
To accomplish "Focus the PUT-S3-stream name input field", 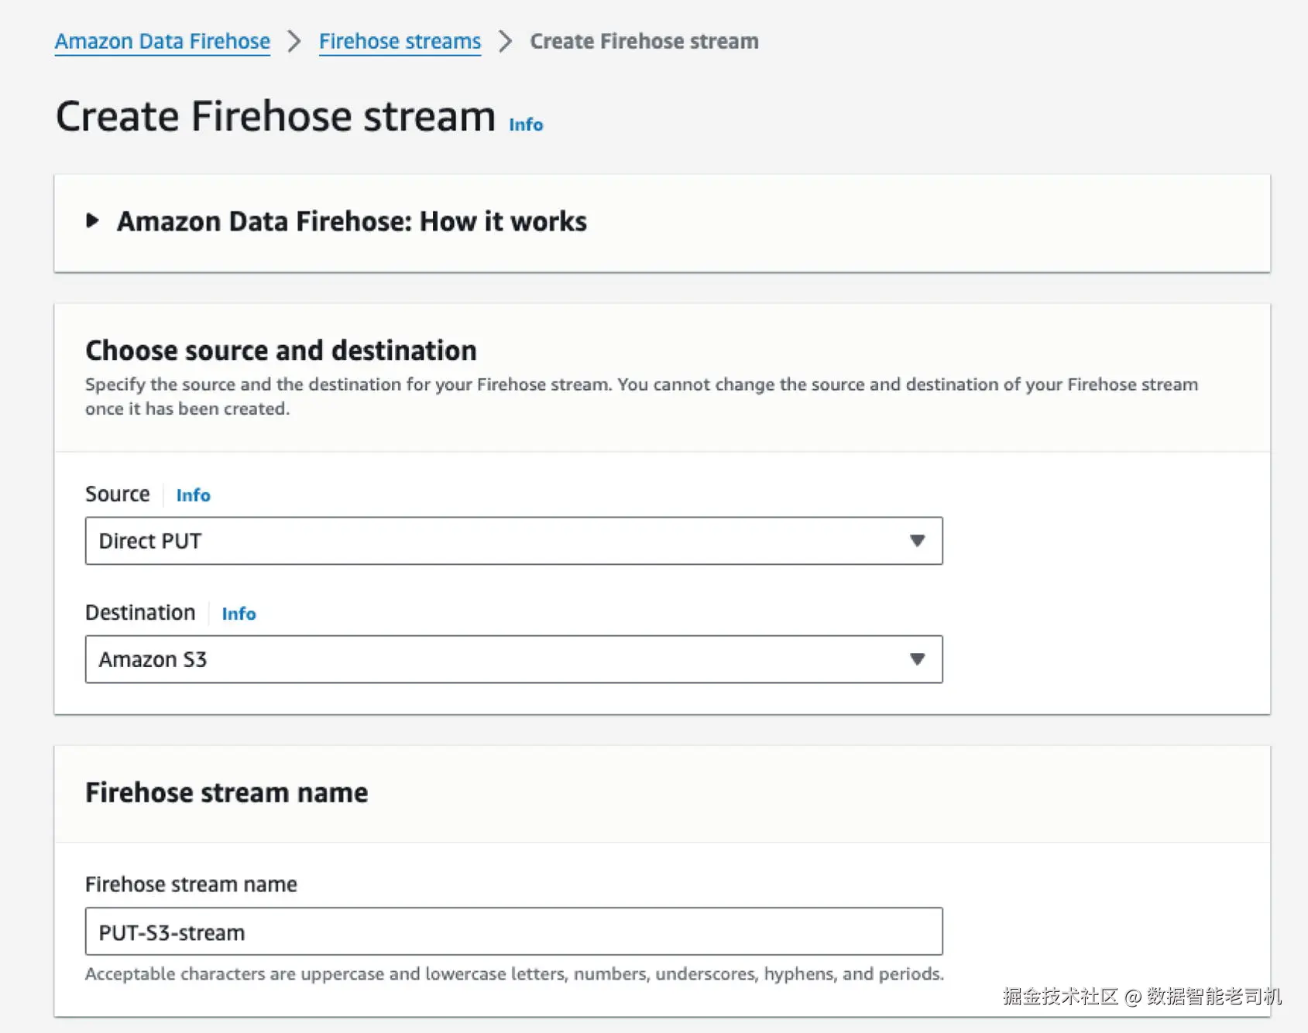I will (513, 932).
